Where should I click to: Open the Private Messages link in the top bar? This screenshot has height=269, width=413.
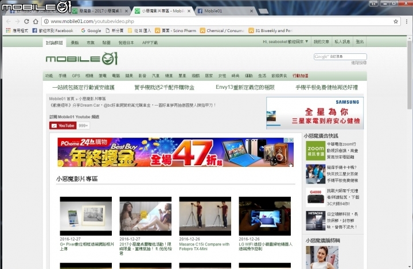coord(342,42)
